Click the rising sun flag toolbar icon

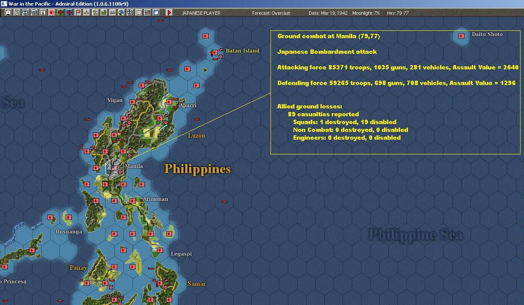[52, 13]
